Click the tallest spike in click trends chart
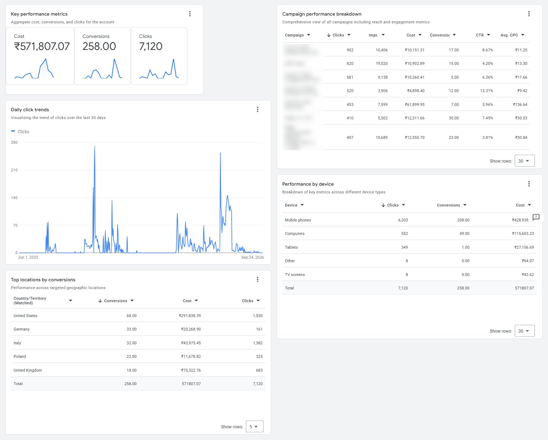548x440 pixels. (95, 147)
